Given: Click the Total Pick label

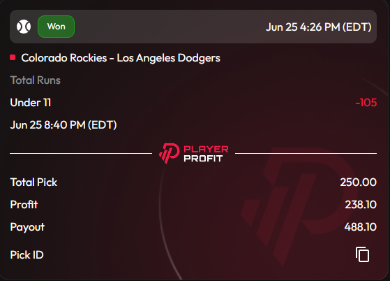Looking at the screenshot, I should point(33,182).
